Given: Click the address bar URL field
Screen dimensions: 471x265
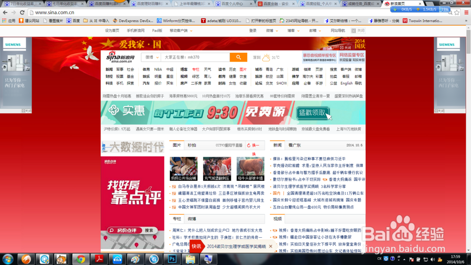Looking at the screenshot, I should pos(237,12).
